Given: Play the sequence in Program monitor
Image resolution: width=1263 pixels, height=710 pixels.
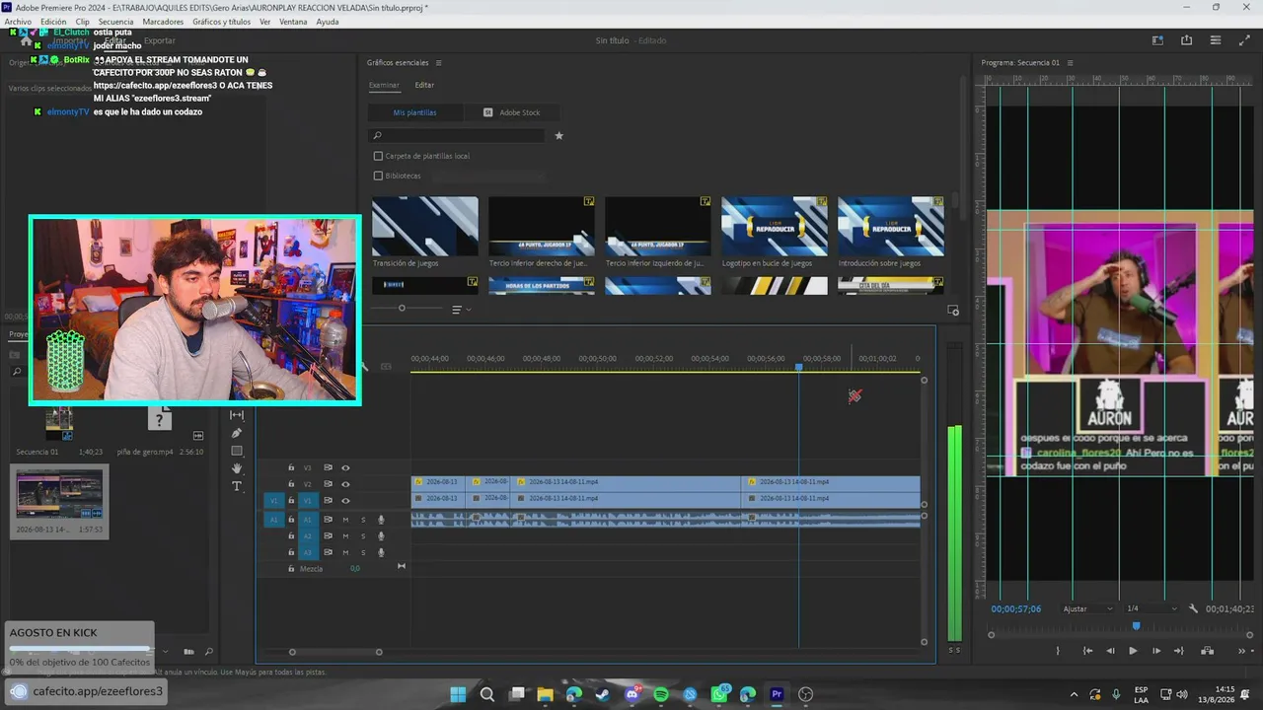Looking at the screenshot, I should 1133,651.
